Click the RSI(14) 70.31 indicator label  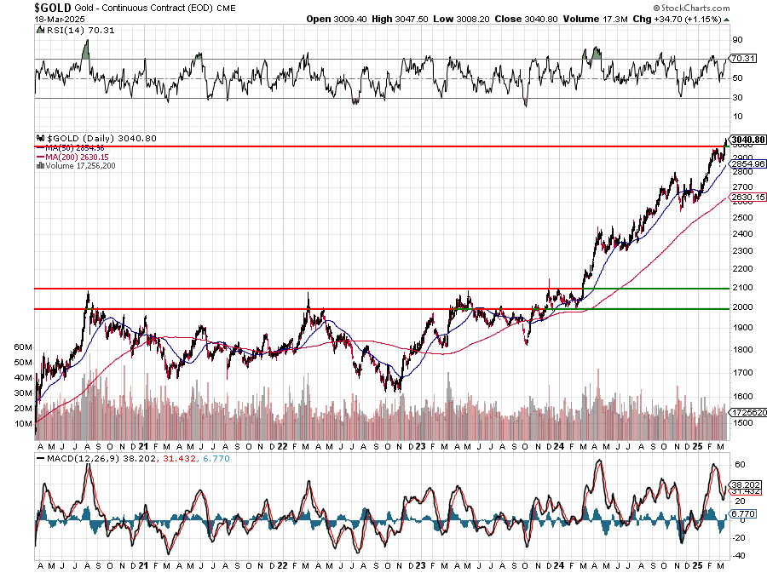pos(80,31)
